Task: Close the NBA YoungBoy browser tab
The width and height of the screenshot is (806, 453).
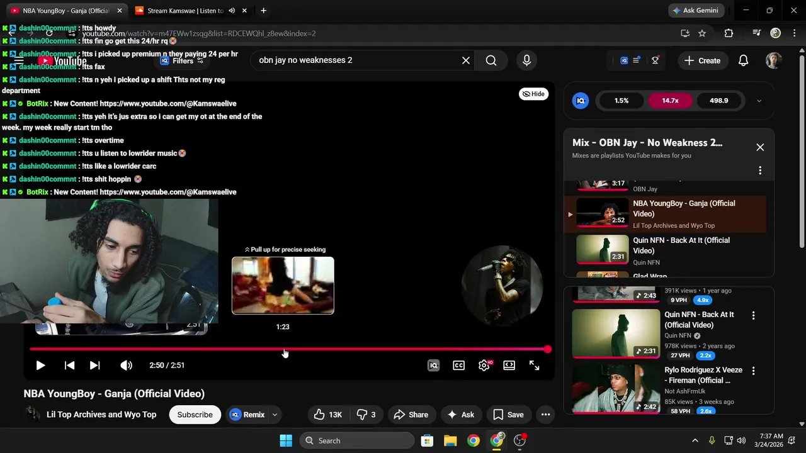Action: (x=120, y=11)
